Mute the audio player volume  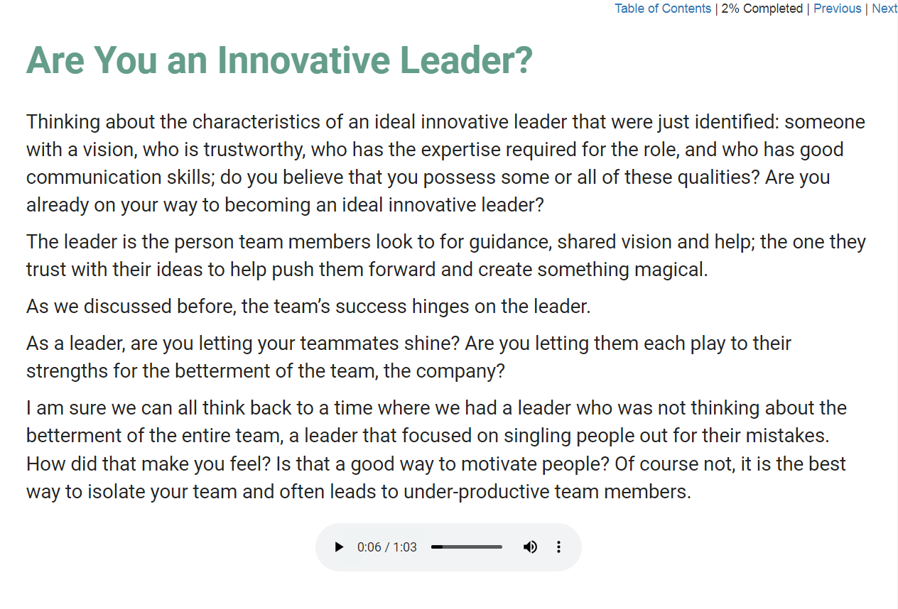(530, 547)
